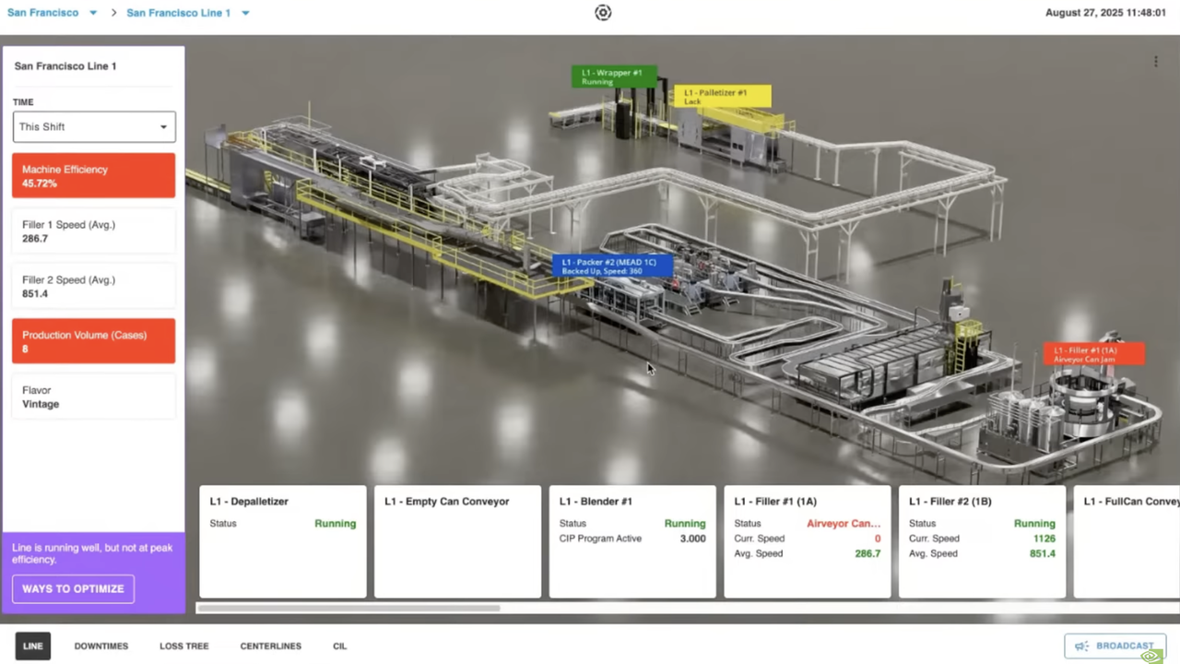Select the San Francisco breadcrumb link
The height and width of the screenshot is (664, 1180).
42,13
